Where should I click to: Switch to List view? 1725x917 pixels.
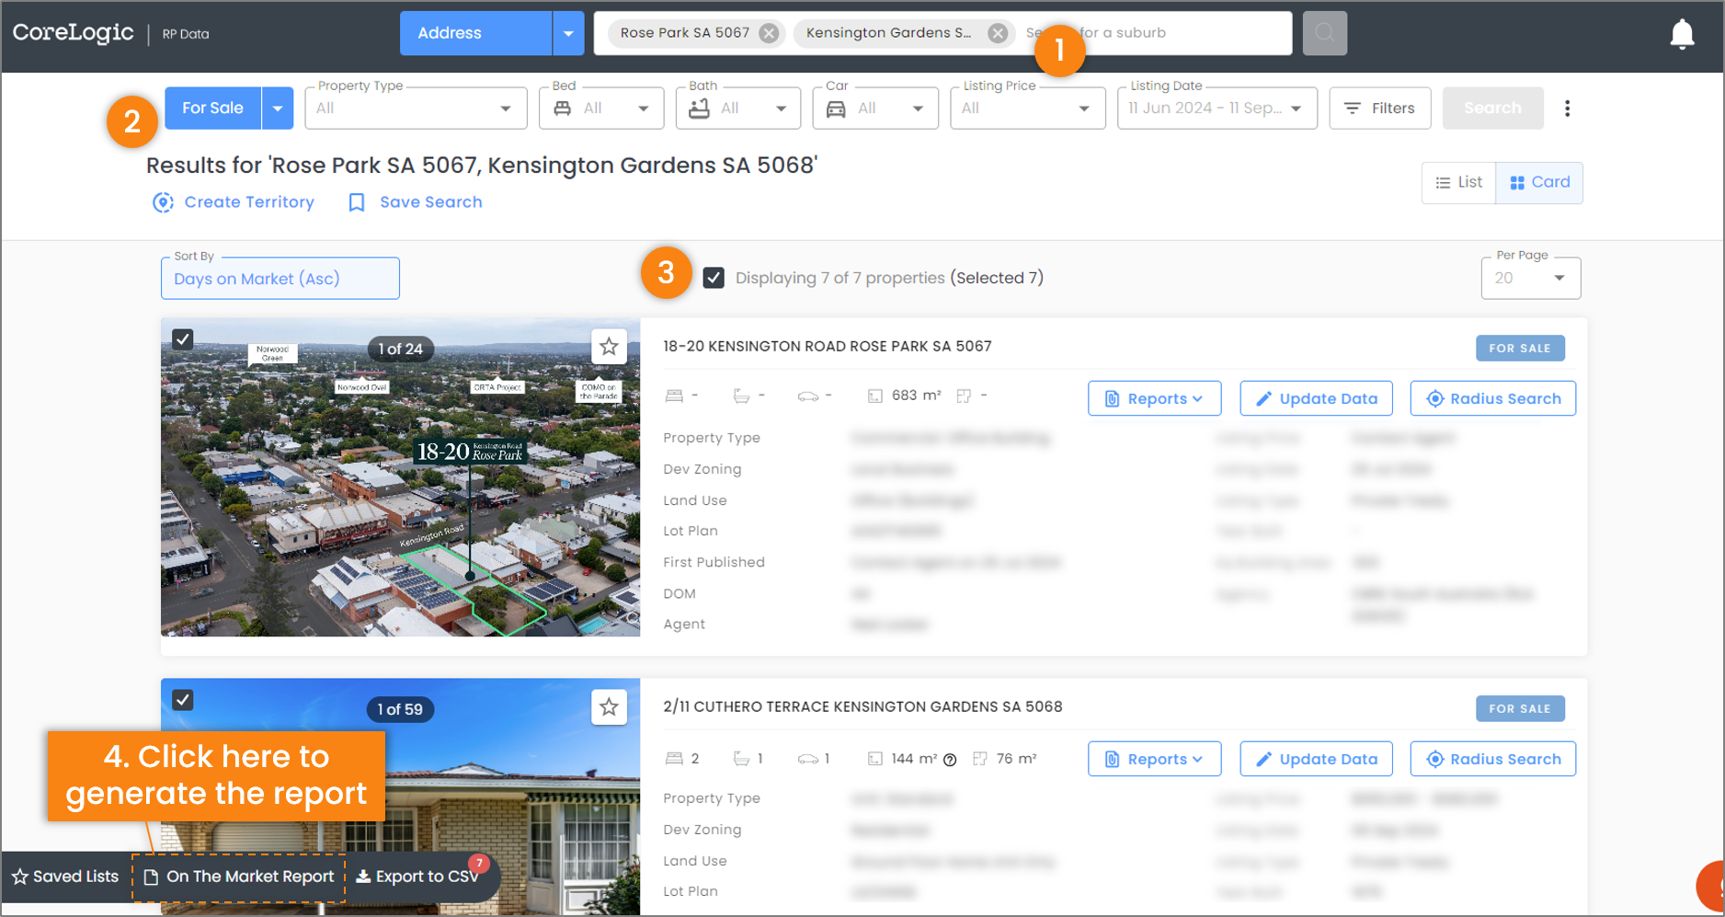click(1459, 182)
